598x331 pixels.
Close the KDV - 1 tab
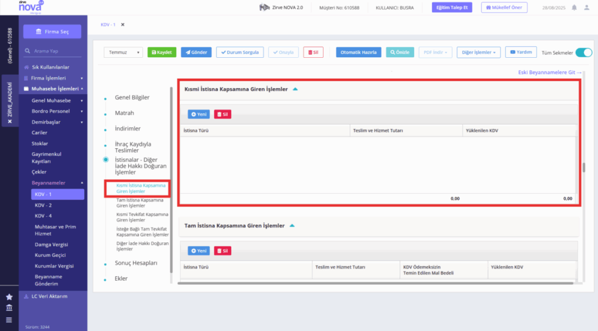coord(123,25)
